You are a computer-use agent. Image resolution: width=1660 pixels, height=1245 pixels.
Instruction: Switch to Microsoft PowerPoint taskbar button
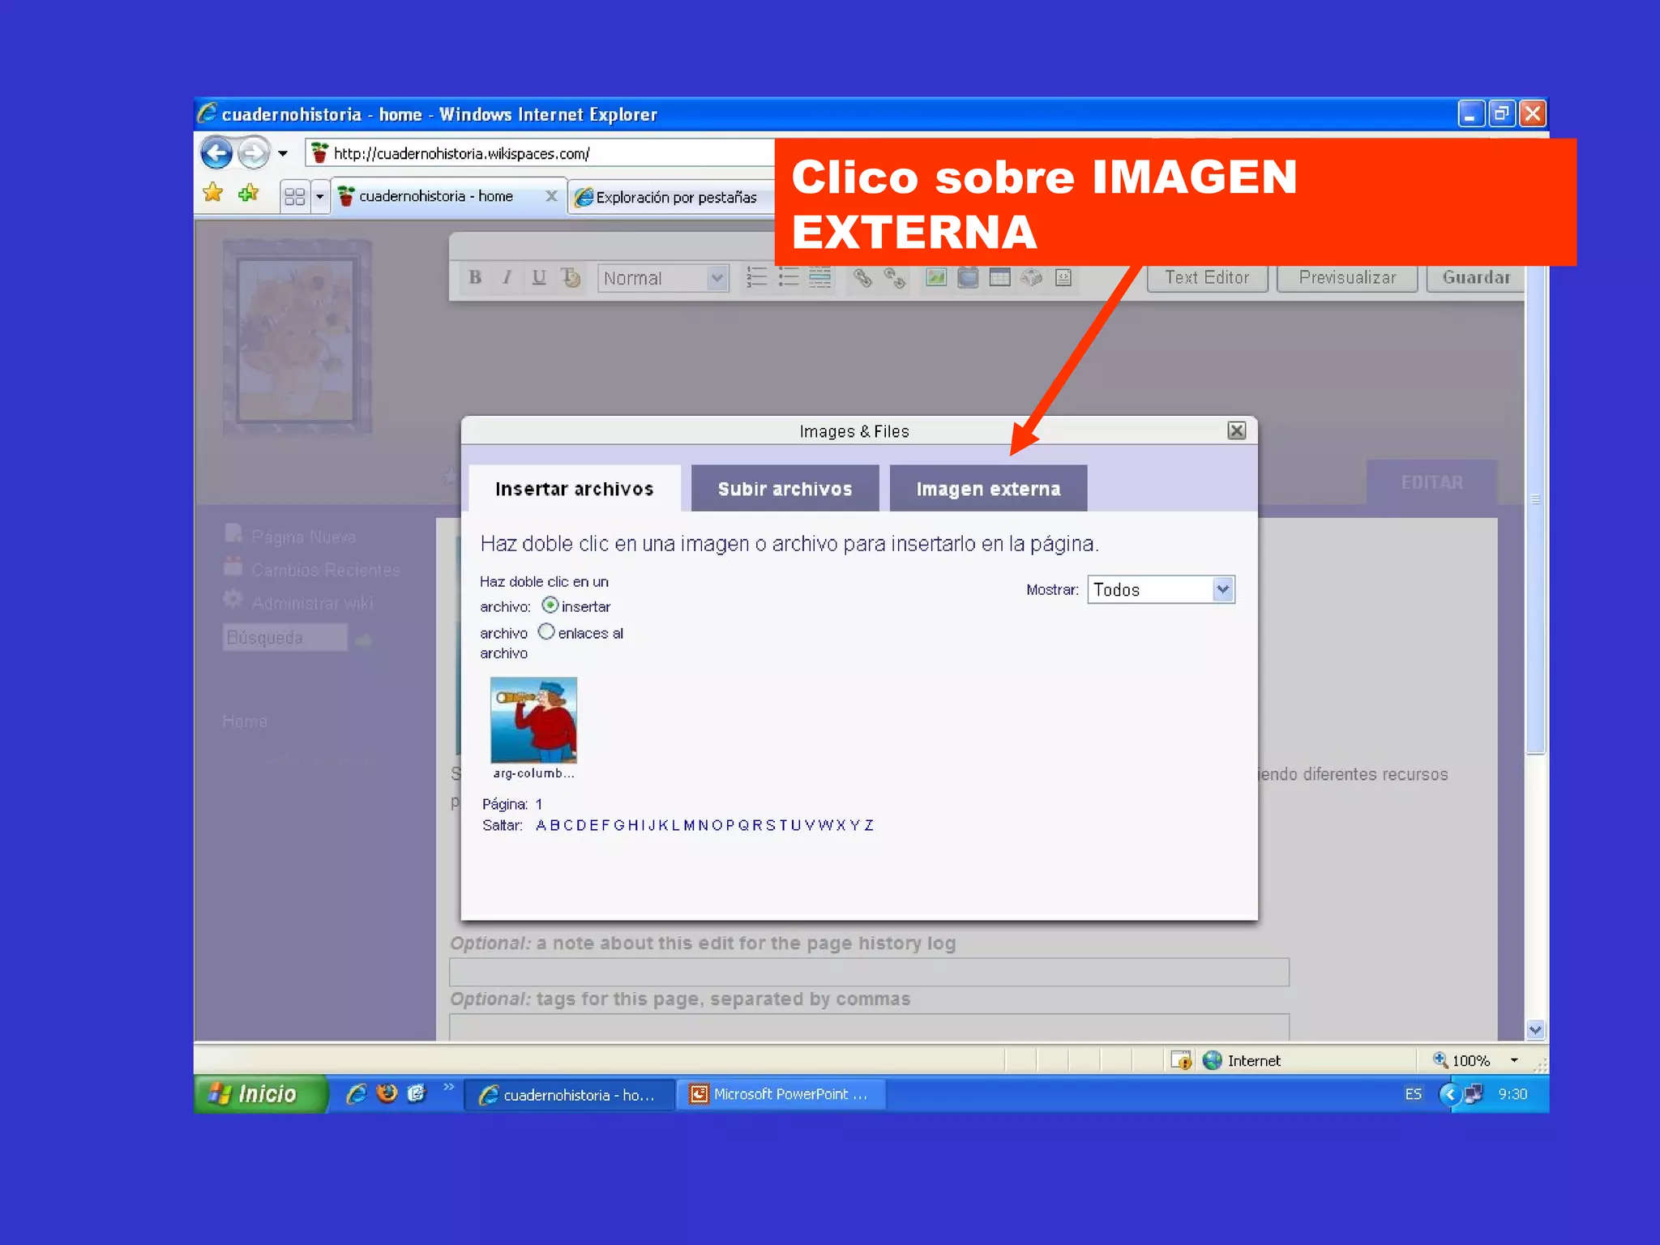coord(781,1094)
